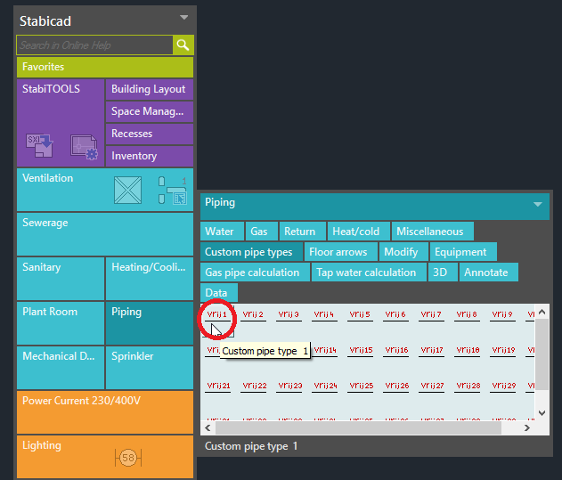Click the Search in Online Help field
The height and width of the screenshot is (480, 562).
[x=94, y=45]
